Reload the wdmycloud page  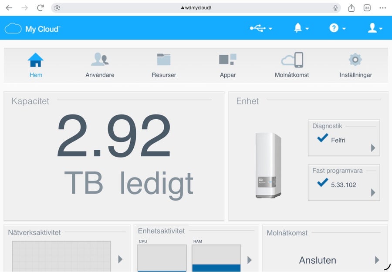click(40, 8)
